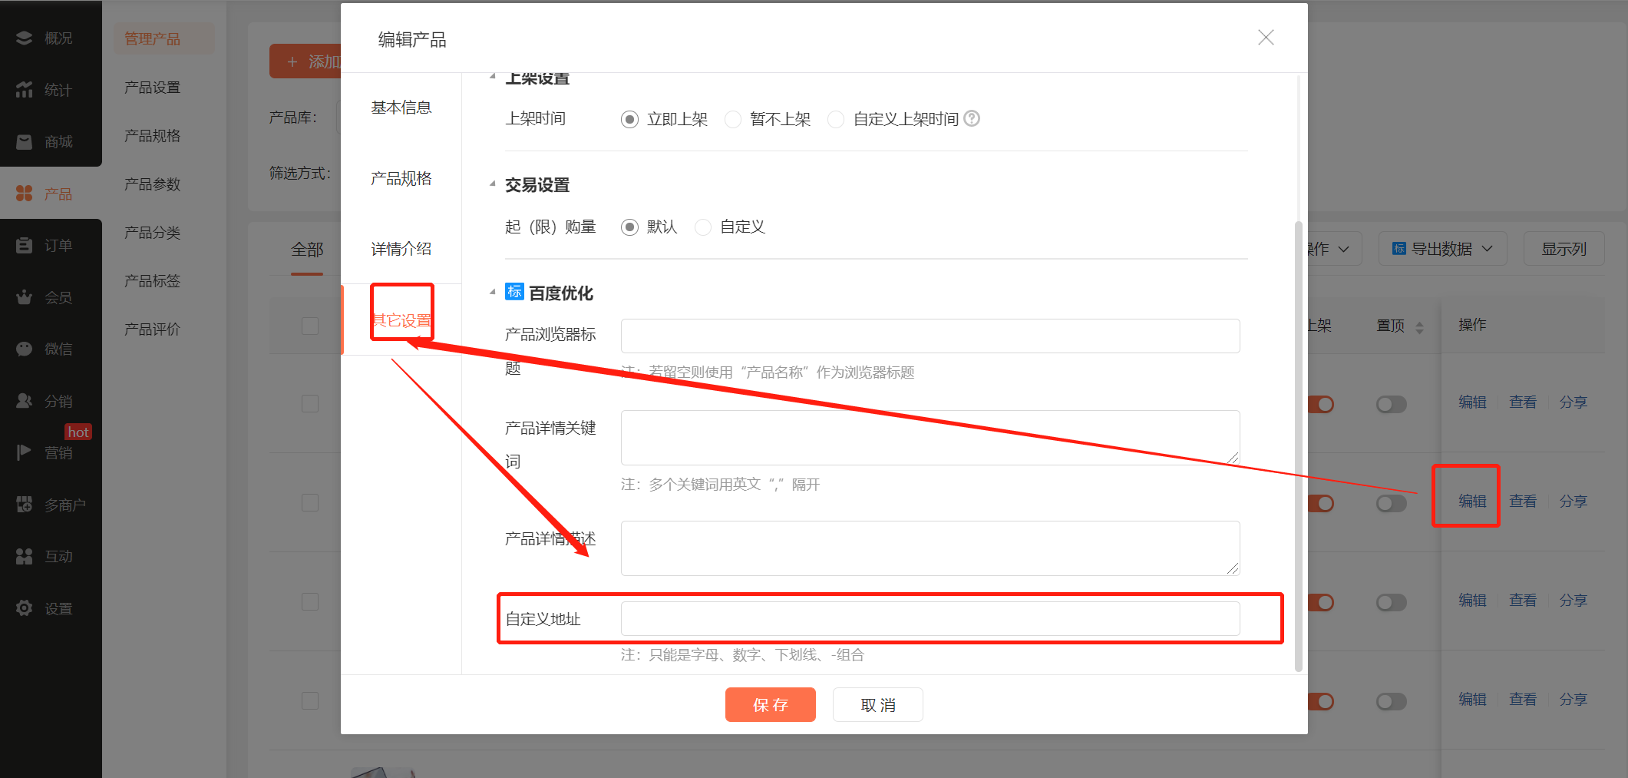Open the 概况 overview sidebar icon
This screenshot has width=1628, height=778.
click(25, 38)
